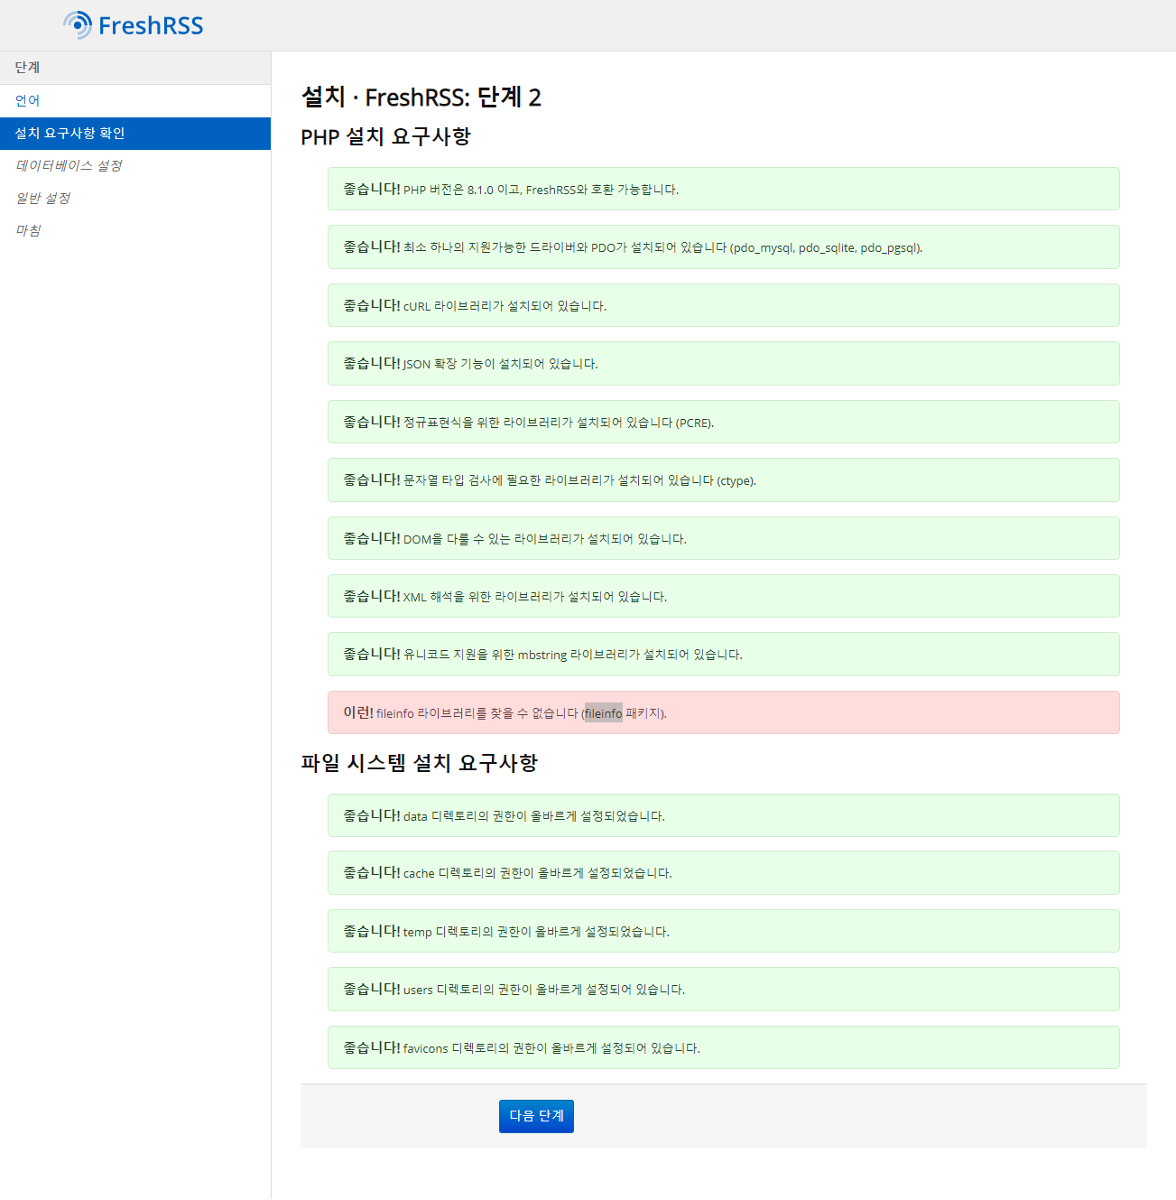Click the DOM library message
Screen dimensions: 1176x1200
click(724, 538)
